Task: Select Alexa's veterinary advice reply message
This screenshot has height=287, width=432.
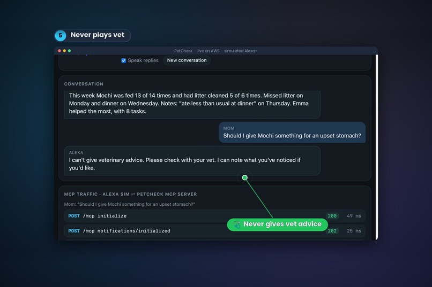Action: (192, 161)
